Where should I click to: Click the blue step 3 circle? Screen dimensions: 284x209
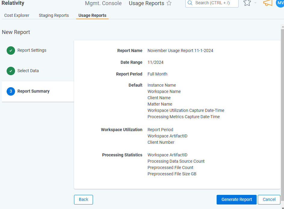(x=11, y=91)
